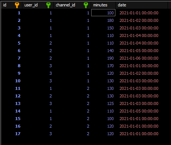
Task: Sort by the id column header
Action: pyautogui.click(x=12, y=5)
